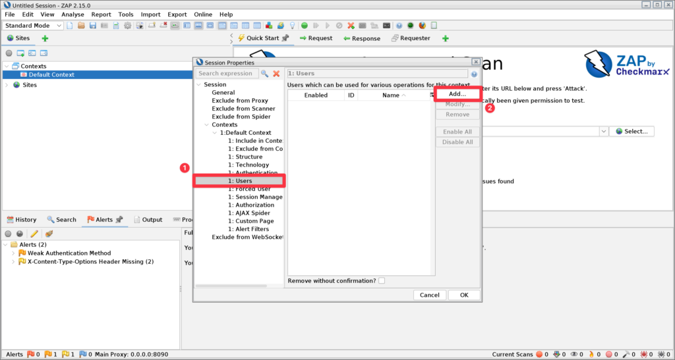Switch to the History tab
This screenshot has width=675, height=360.
pyautogui.click(x=21, y=219)
